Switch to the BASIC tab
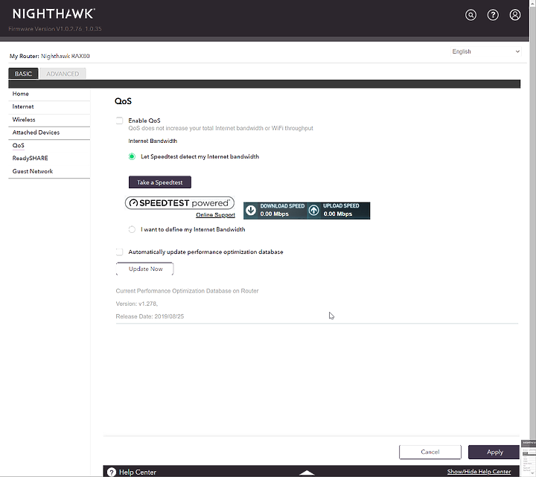Screen dimensions: 536x477 click(x=23, y=74)
